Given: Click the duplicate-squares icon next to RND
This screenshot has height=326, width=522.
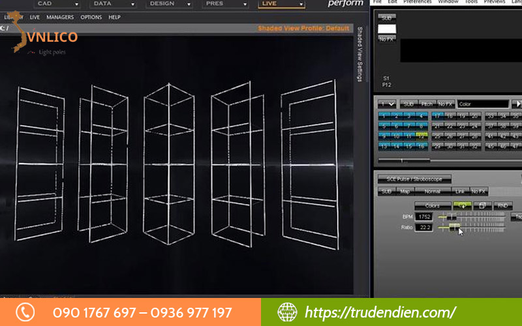Looking at the screenshot, I should click(482, 205).
